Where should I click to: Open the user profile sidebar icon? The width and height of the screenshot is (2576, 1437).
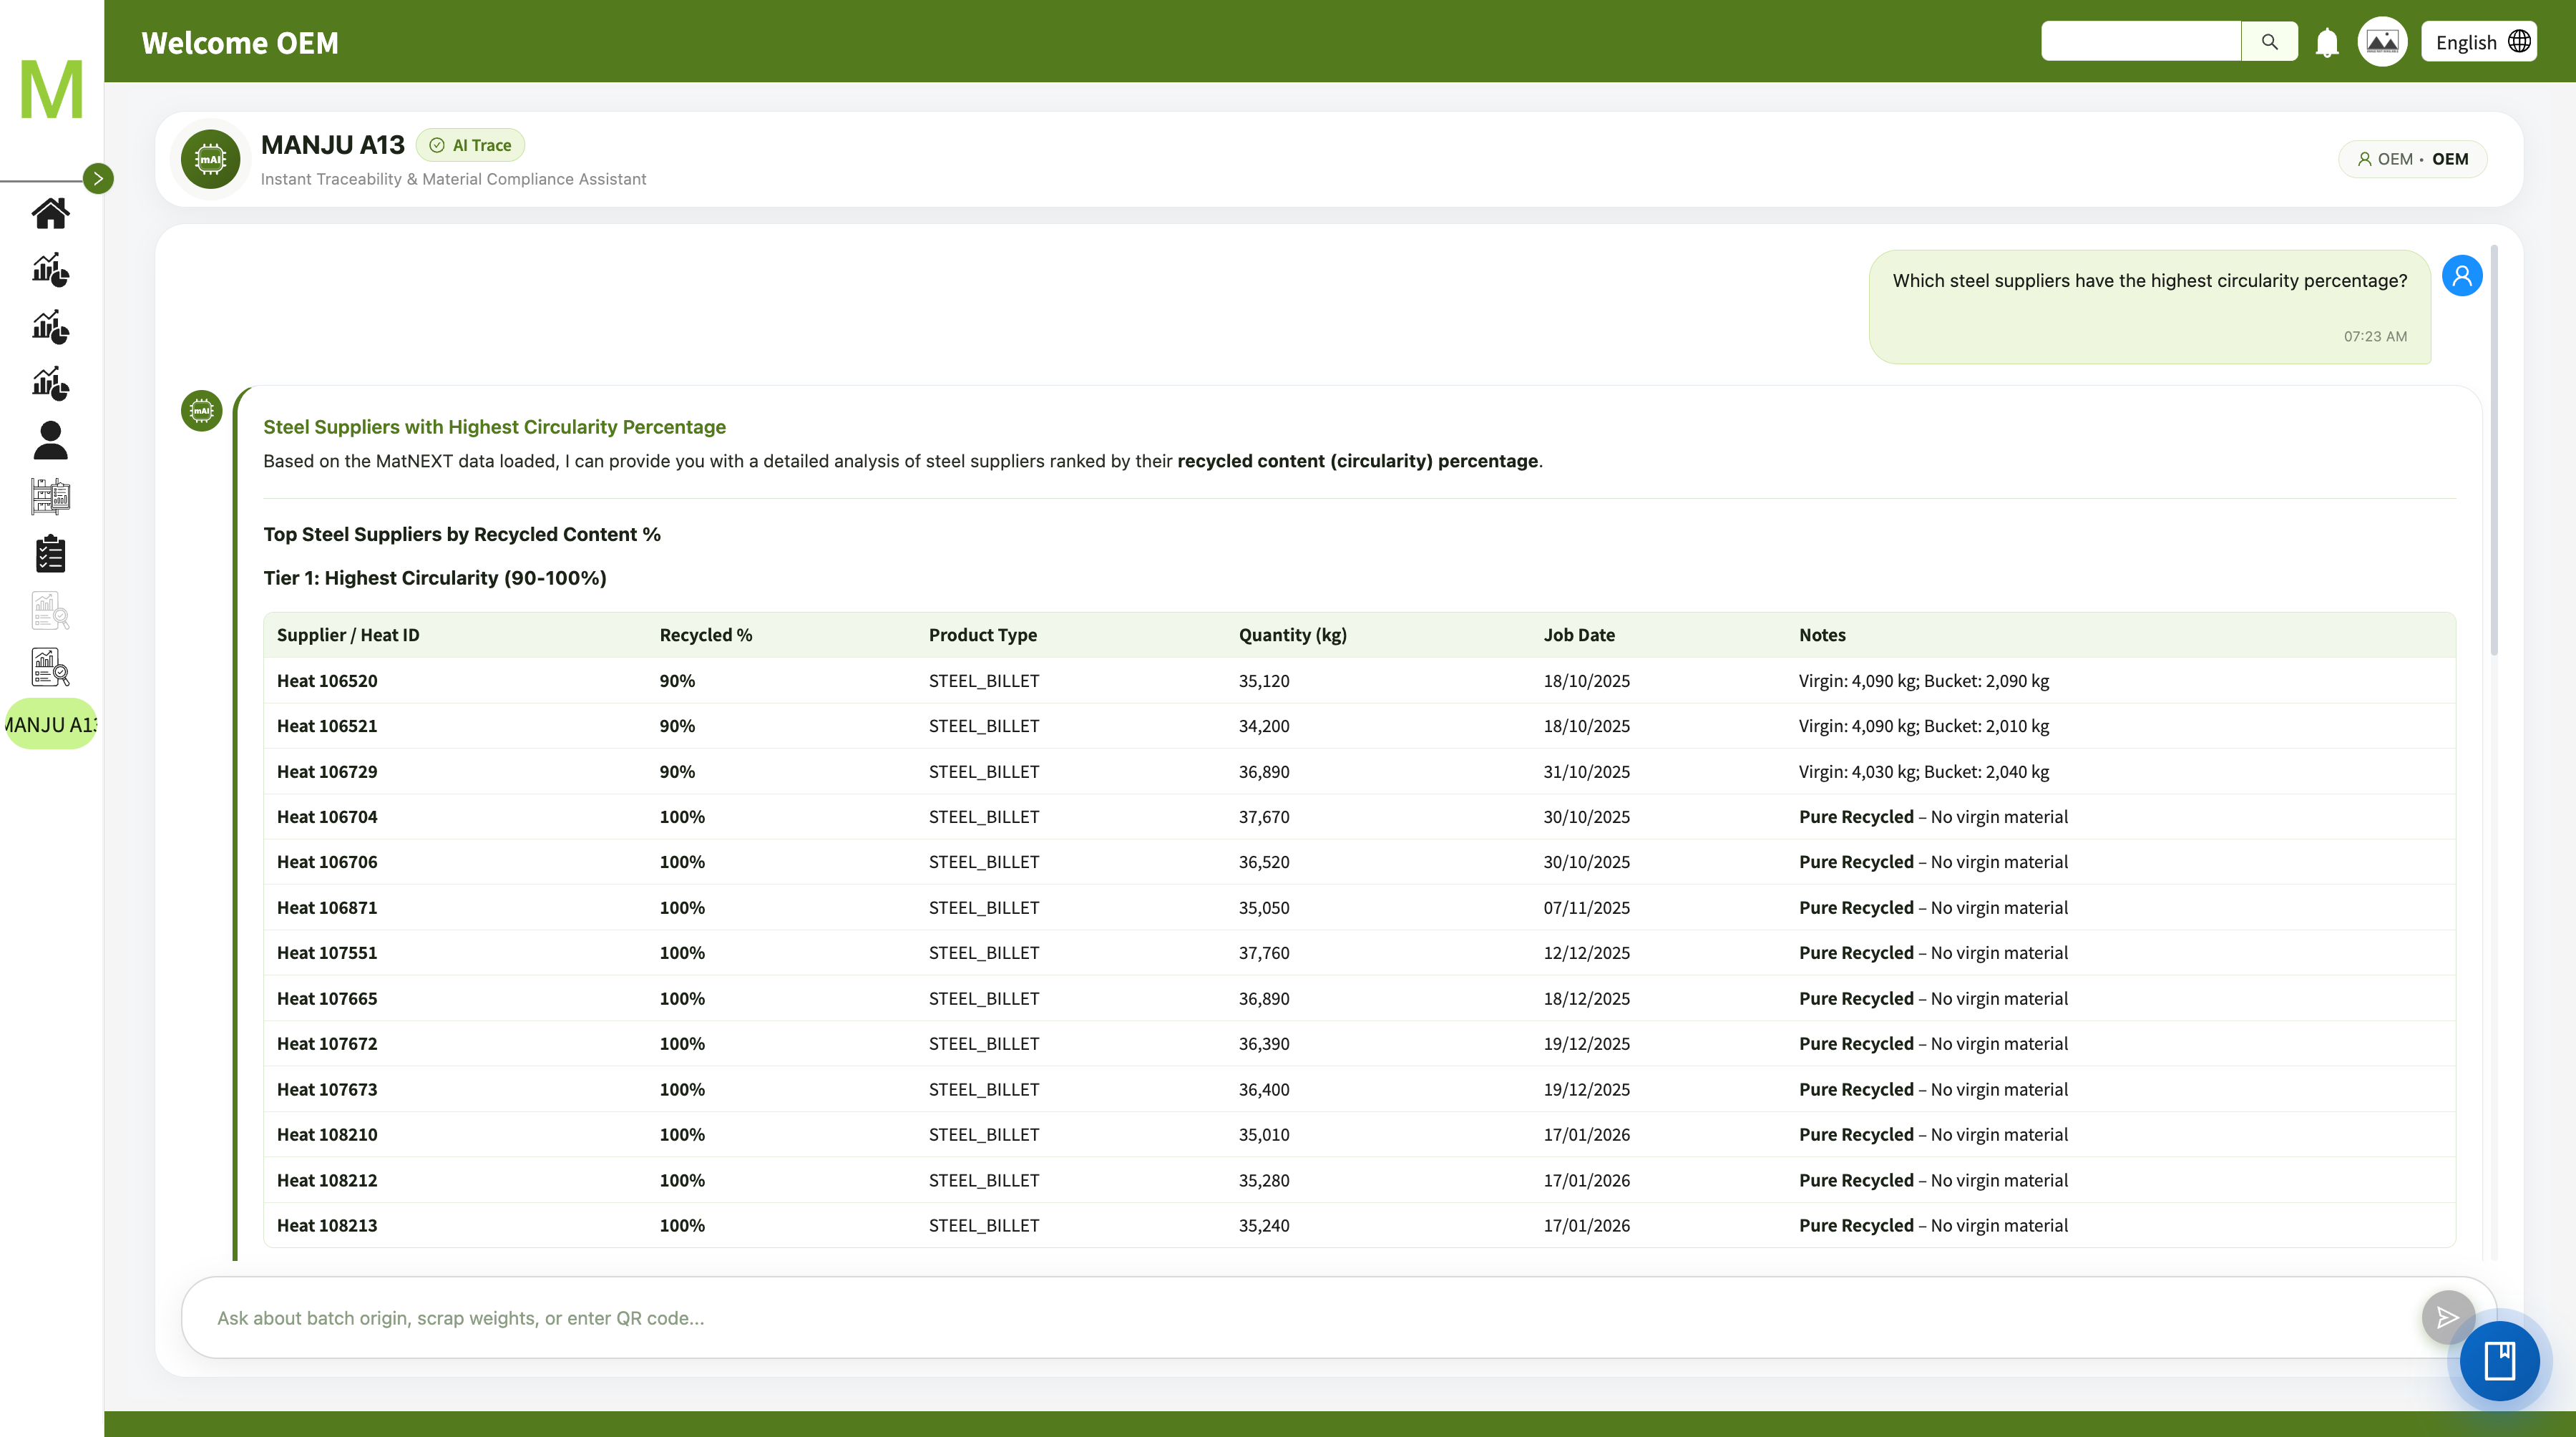pos(50,440)
